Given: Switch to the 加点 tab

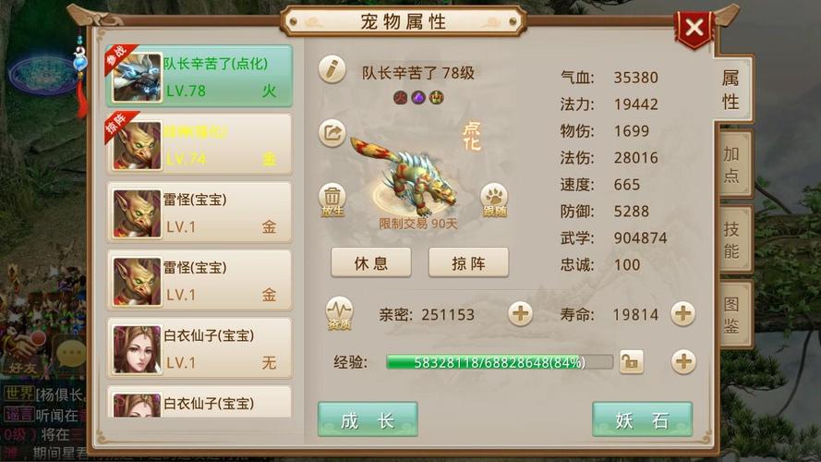Looking at the screenshot, I should click(733, 164).
